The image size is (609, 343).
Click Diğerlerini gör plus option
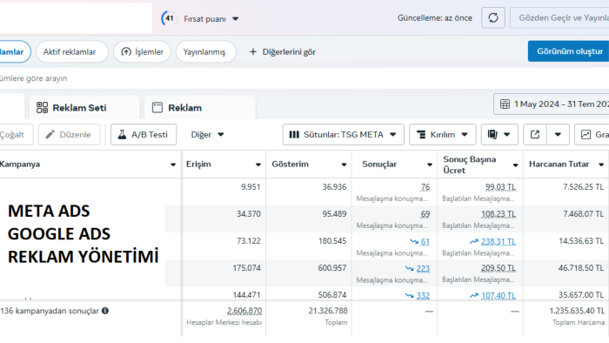[283, 51]
